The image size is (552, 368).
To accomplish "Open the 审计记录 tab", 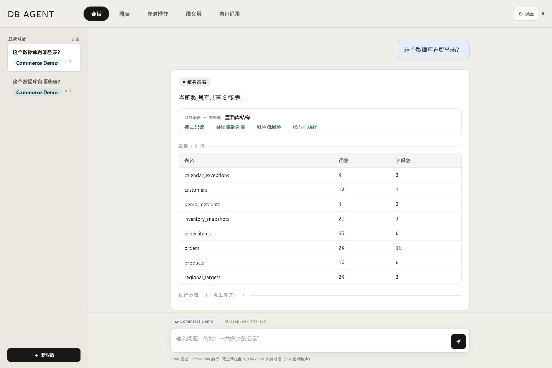I will pyautogui.click(x=230, y=14).
